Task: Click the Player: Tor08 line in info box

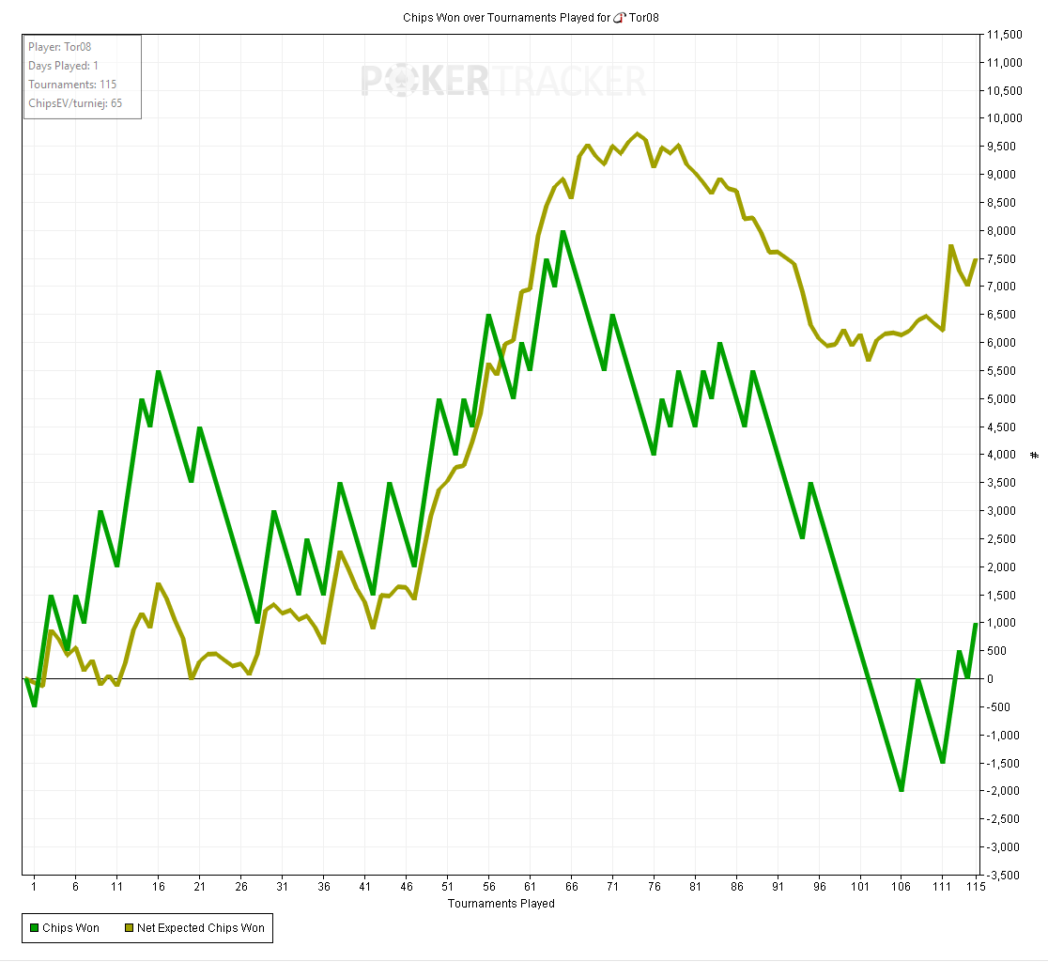Action: [x=59, y=47]
